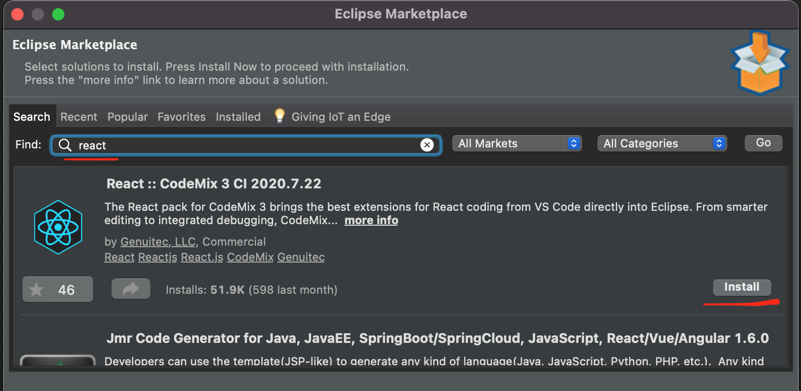Close the Eclipse Marketplace window
The width and height of the screenshot is (801, 391).
[17, 14]
